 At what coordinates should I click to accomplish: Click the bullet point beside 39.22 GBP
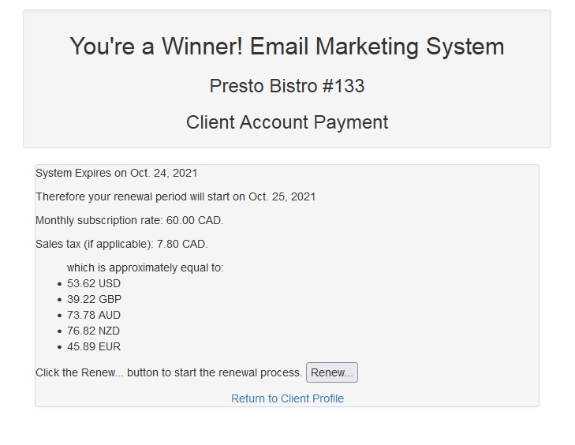pyautogui.click(x=60, y=300)
